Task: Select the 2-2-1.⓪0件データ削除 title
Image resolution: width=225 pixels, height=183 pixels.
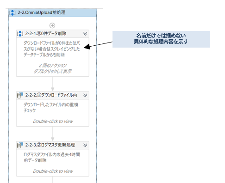Action: pos(46,34)
